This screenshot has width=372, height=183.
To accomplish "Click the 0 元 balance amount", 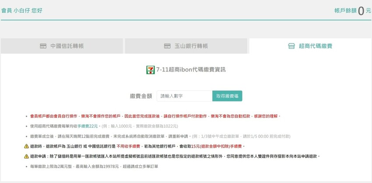I will (x=365, y=10).
